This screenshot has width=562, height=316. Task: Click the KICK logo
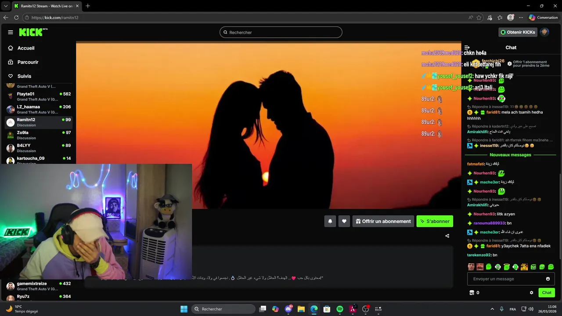pyautogui.click(x=33, y=32)
